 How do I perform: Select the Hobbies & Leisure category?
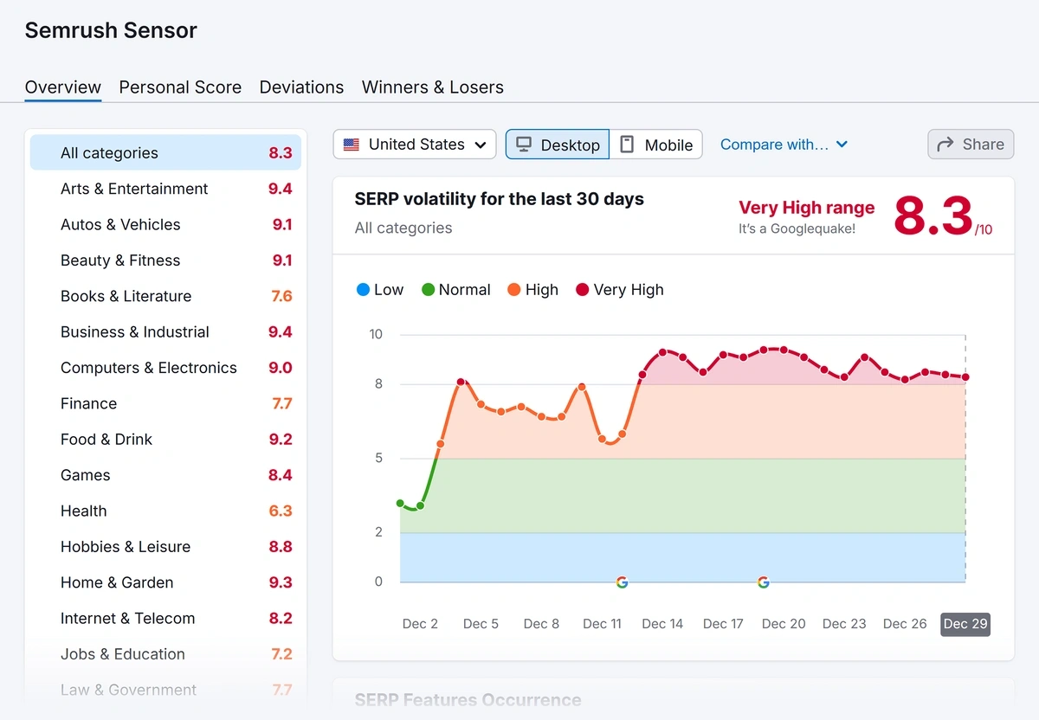tap(165, 547)
